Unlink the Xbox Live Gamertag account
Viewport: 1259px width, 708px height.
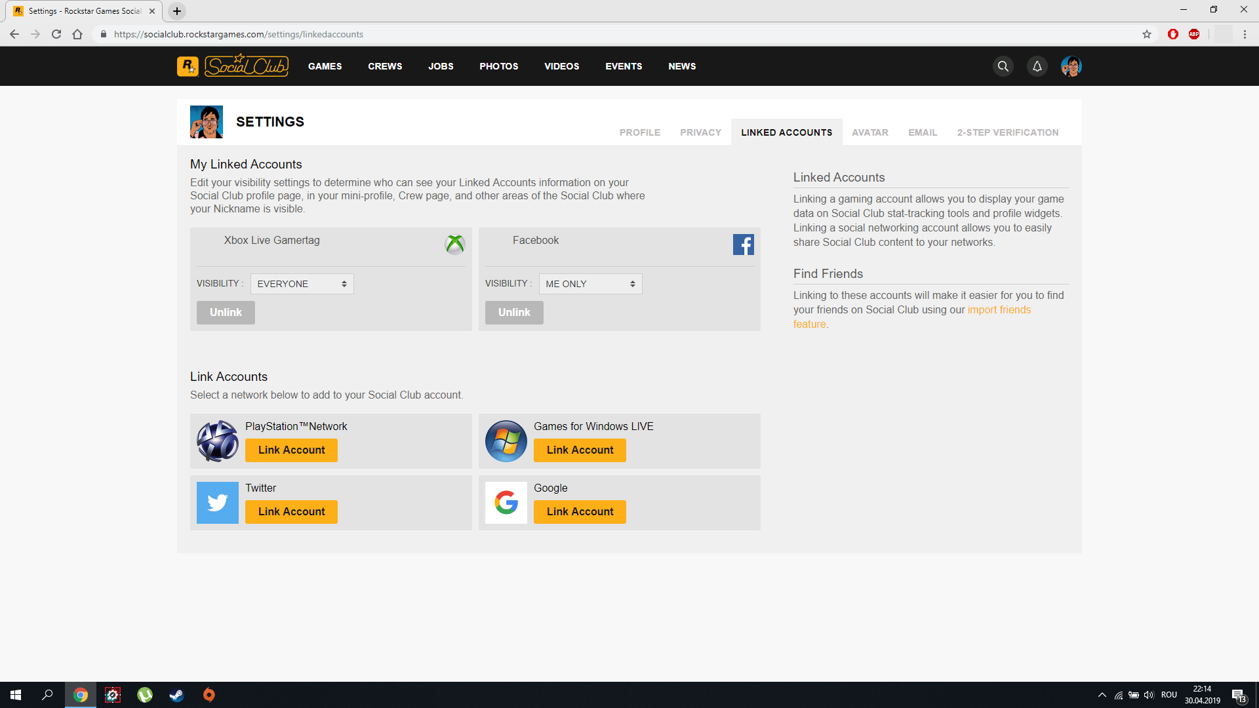(225, 311)
